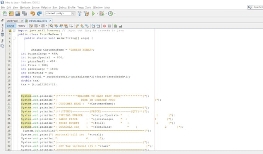Clean and Build with the hammer-broom icon

[86, 14]
